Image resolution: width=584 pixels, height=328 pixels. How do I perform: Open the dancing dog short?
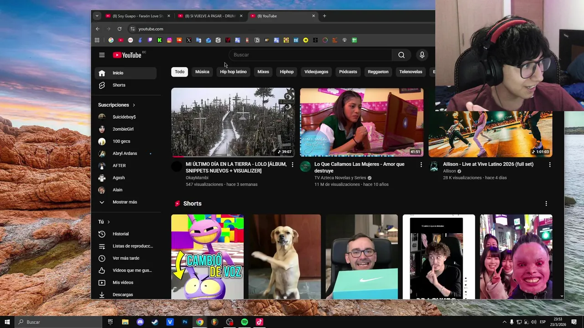click(x=285, y=257)
